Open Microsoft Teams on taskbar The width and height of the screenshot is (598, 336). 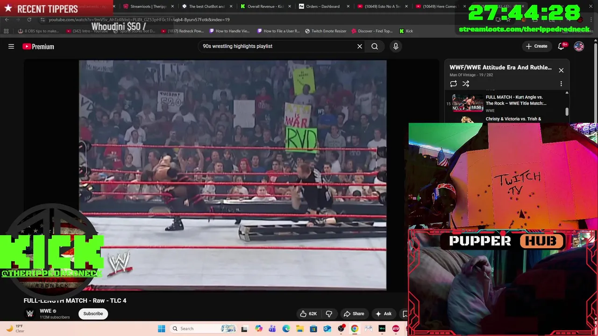click(x=272, y=329)
